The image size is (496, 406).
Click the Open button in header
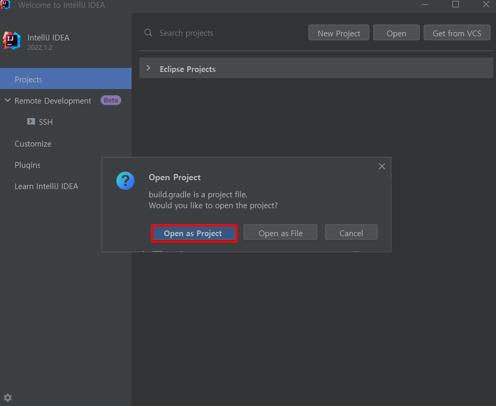click(396, 33)
